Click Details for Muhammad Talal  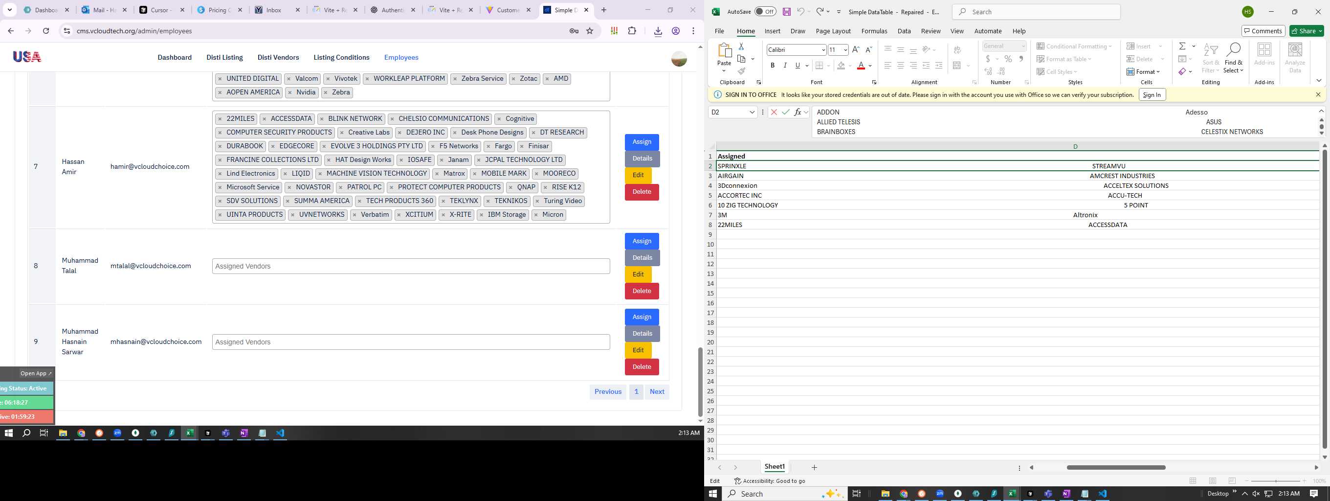(x=643, y=258)
